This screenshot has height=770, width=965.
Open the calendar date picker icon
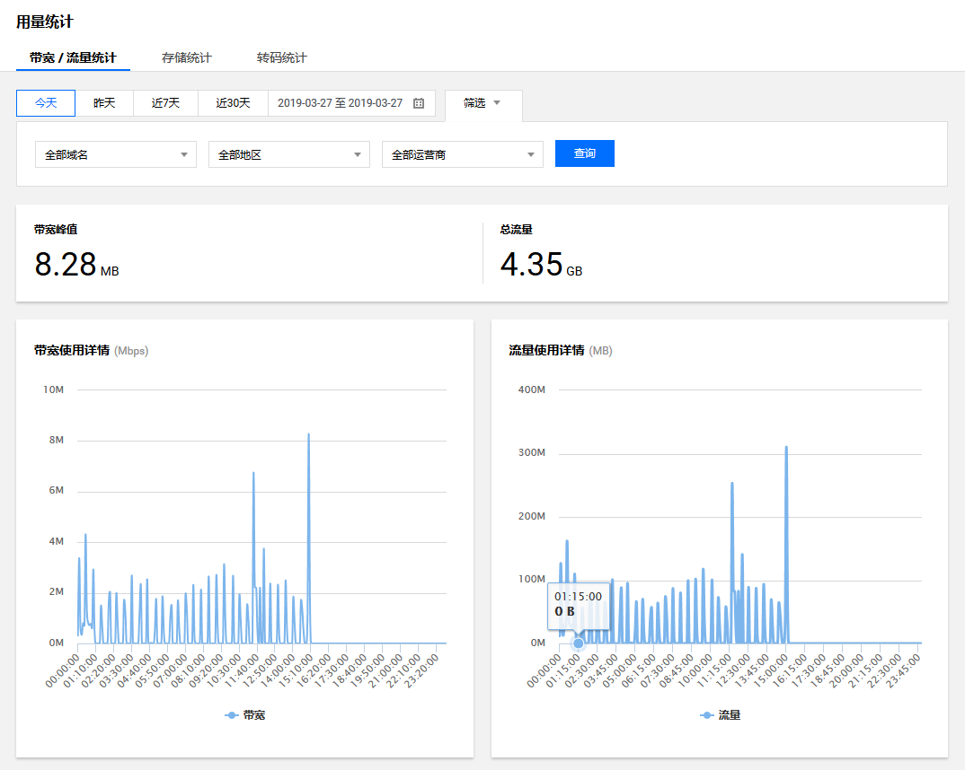pyautogui.click(x=419, y=103)
